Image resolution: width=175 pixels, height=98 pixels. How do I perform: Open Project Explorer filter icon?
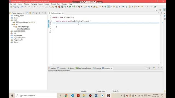(x=33, y=13)
